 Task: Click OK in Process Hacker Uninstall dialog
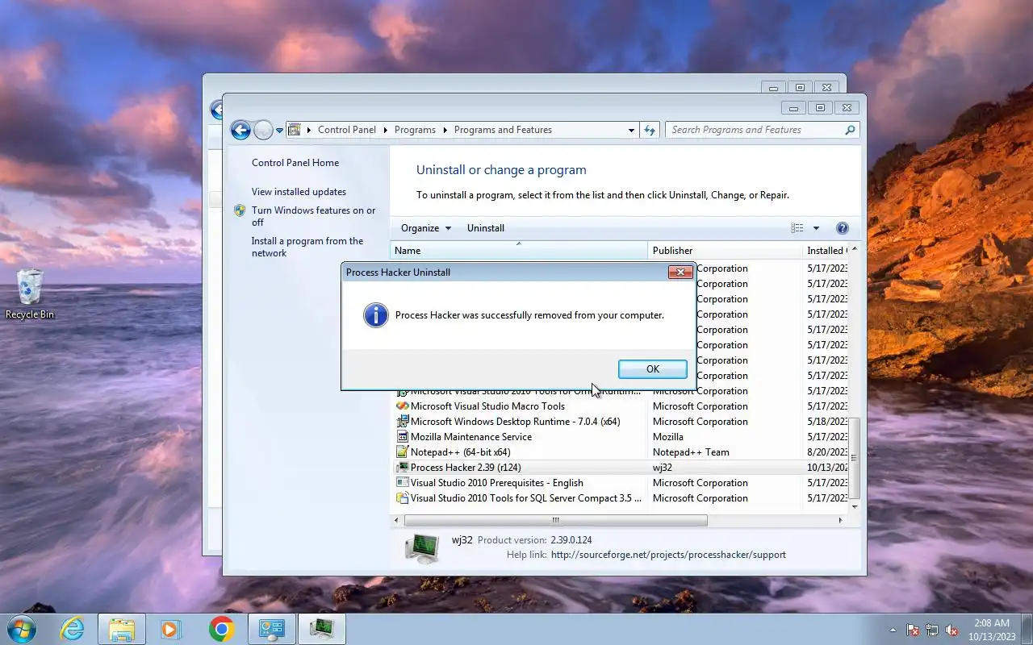point(652,368)
